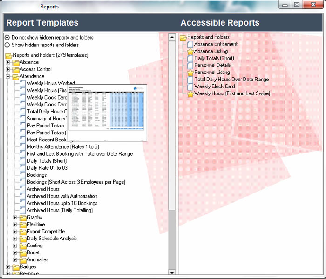Select 'Show hidden reports and folders' option

tap(7, 45)
